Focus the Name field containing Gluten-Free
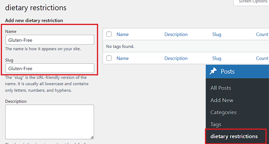The height and width of the screenshot is (144, 269). (x=50, y=40)
